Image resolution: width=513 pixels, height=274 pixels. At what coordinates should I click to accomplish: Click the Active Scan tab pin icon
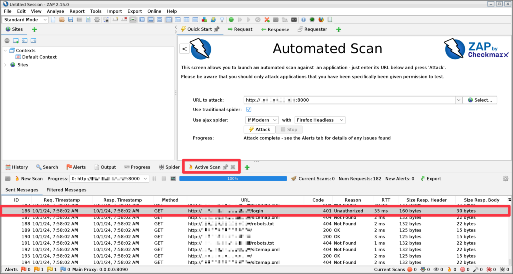point(225,167)
